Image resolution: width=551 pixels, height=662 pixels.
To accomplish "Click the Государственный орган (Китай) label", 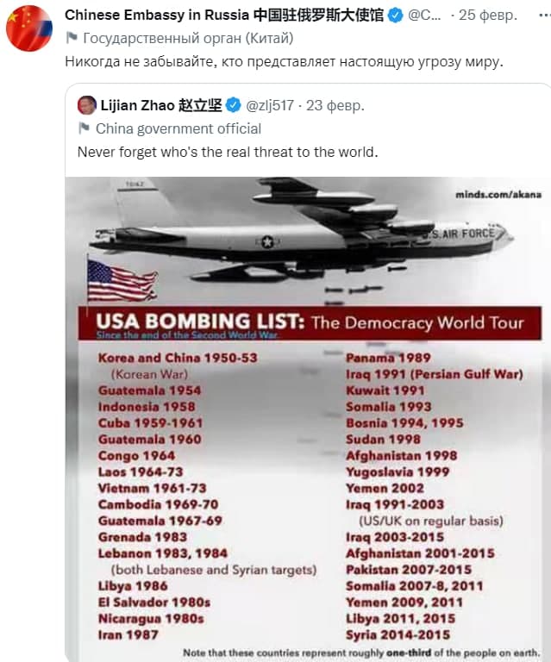I will pos(187,38).
